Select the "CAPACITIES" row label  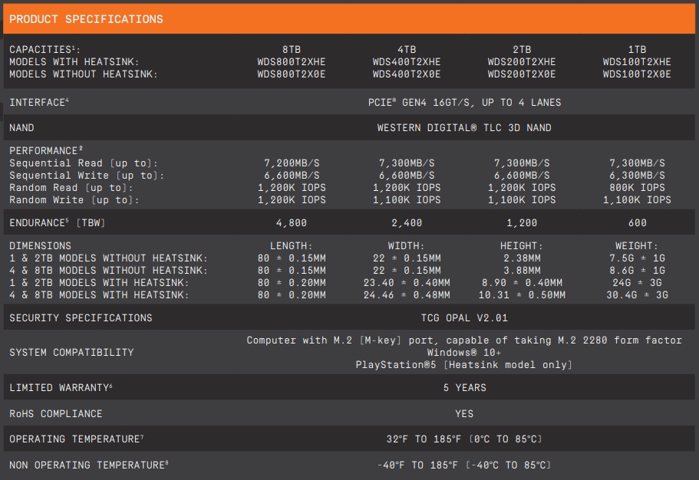point(45,50)
